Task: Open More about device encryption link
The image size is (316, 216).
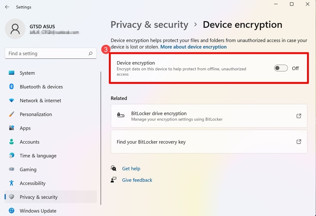Action: (193, 47)
